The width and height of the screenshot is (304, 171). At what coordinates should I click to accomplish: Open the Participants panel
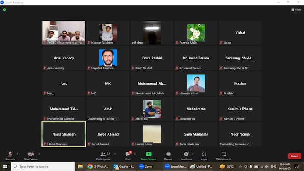103,155
